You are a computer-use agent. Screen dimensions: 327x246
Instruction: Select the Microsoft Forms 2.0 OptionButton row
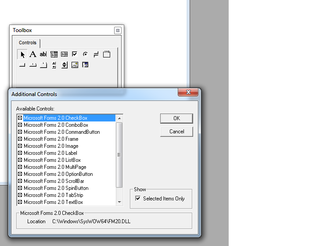[x=66, y=174]
